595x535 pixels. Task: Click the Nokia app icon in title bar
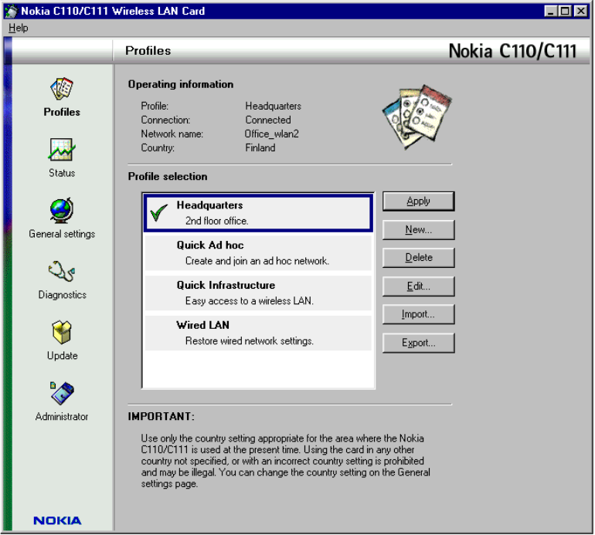(x=12, y=11)
